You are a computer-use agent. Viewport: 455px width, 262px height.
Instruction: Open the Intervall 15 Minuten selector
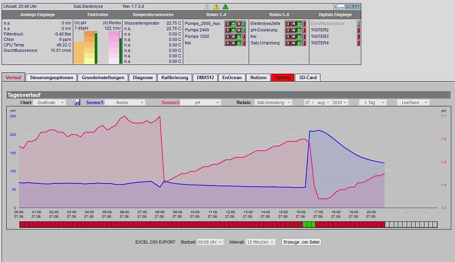[260, 242]
